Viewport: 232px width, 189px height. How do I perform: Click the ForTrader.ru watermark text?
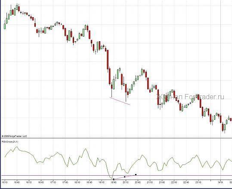point(190,97)
